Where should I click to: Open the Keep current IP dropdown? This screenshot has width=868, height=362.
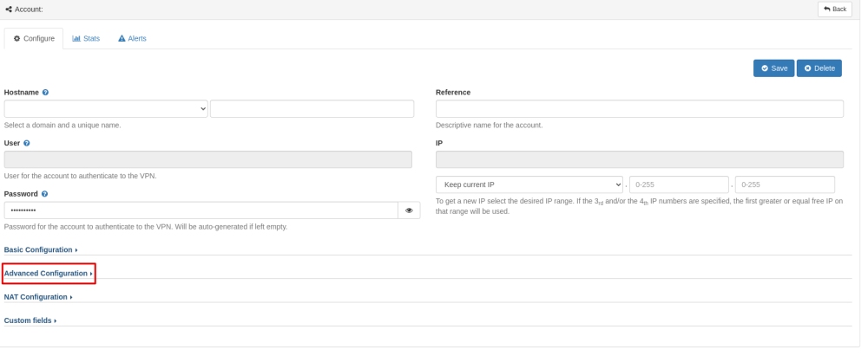(529, 184)
